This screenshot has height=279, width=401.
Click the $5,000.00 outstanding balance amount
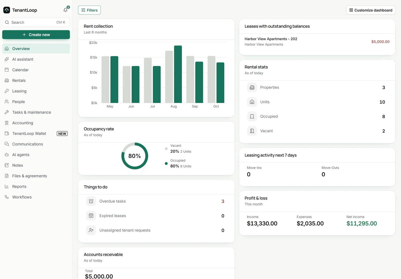coord(380,42)
